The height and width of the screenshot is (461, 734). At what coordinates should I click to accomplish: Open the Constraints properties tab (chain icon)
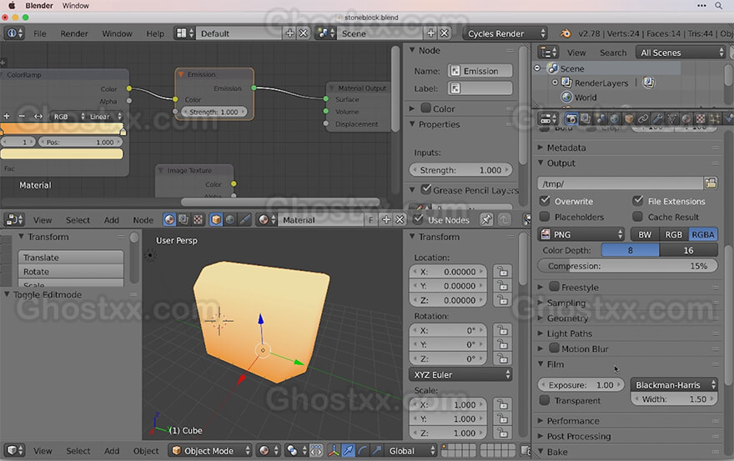click(643, 119)
